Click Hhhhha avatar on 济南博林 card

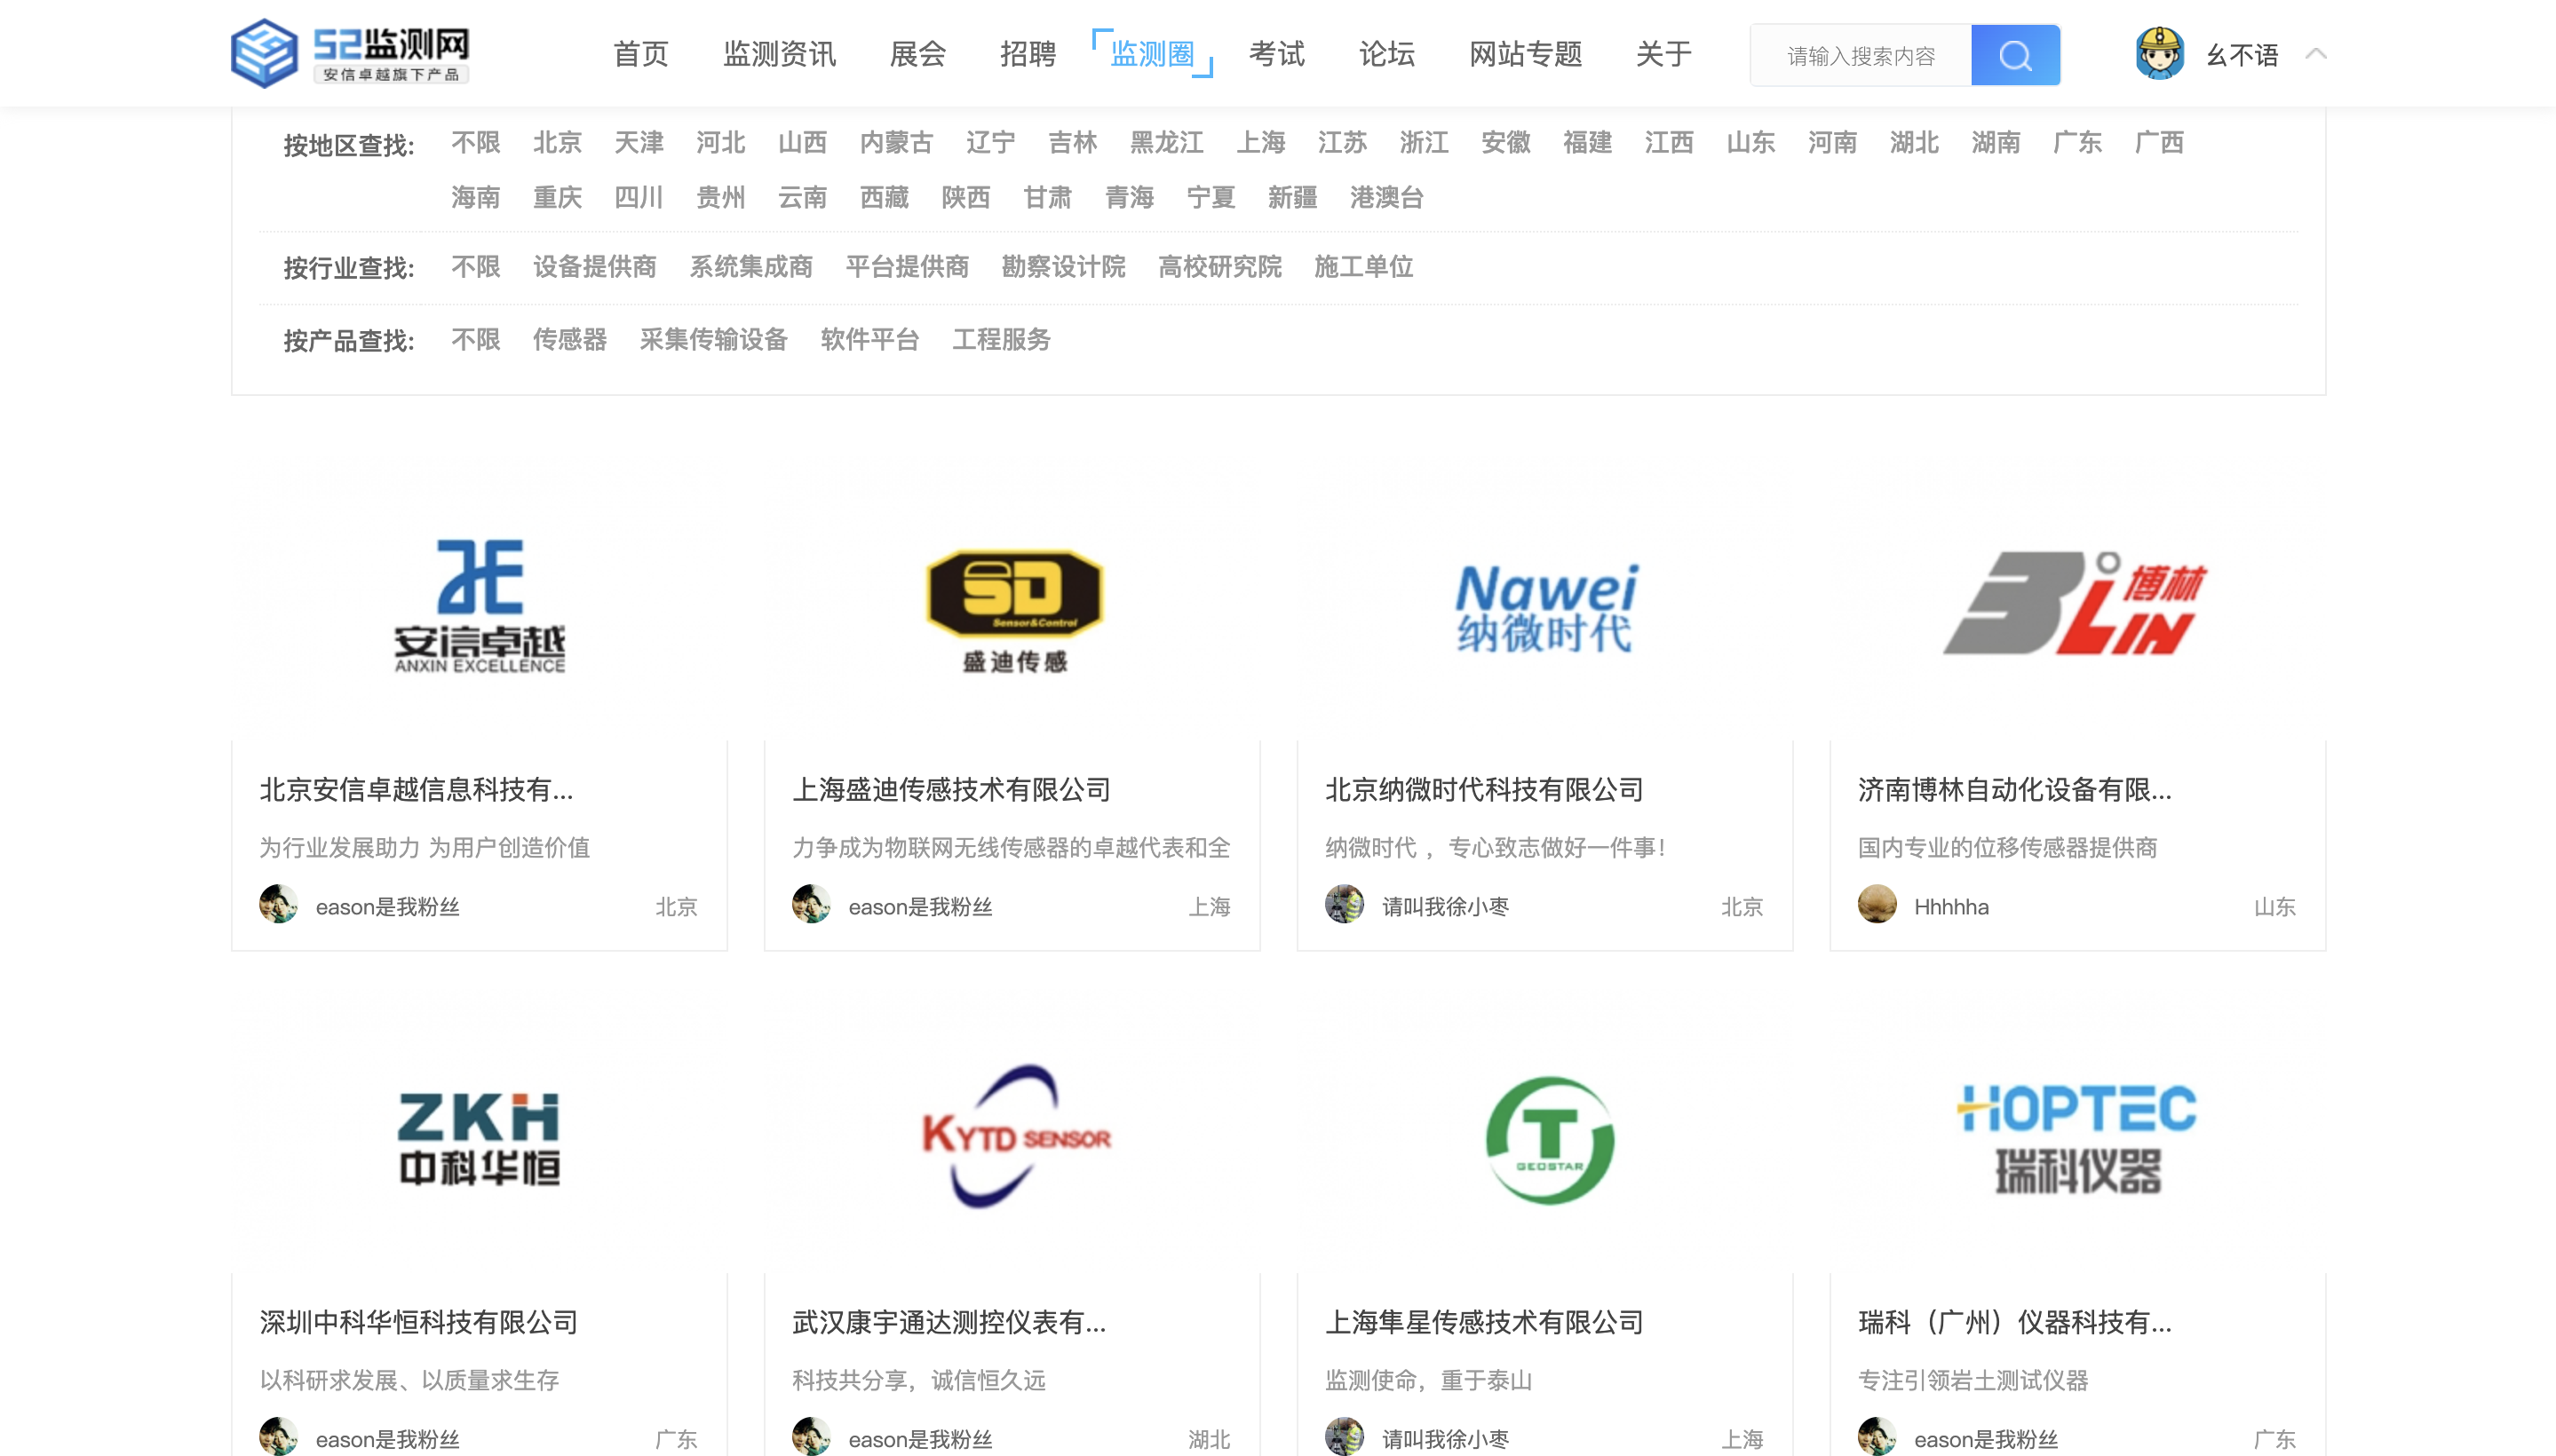tap(1877, 905)
